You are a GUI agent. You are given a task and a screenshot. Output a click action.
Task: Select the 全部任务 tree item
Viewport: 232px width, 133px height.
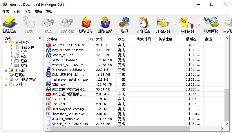[22, 43]
